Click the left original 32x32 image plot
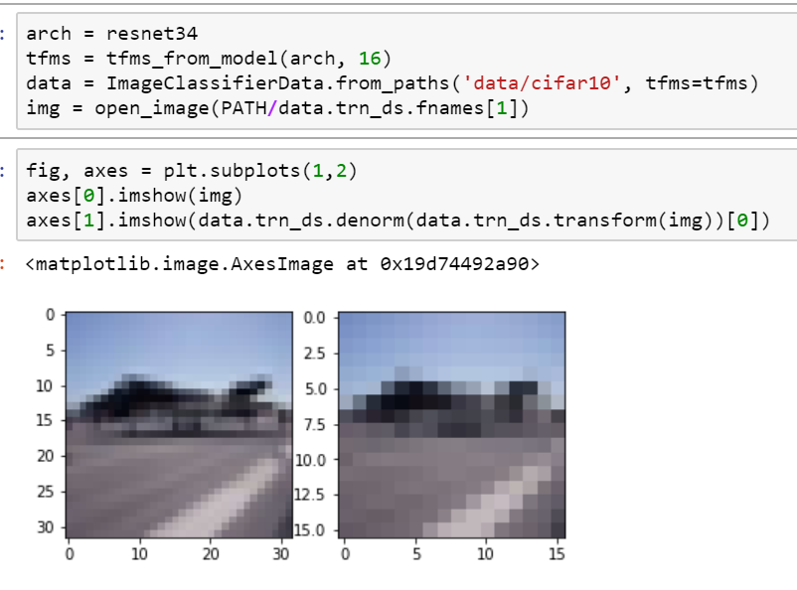 tap(179, 424)
